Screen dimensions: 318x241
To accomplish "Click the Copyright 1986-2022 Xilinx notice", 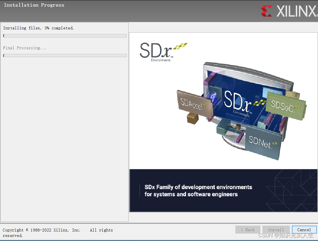I will 58,233.
